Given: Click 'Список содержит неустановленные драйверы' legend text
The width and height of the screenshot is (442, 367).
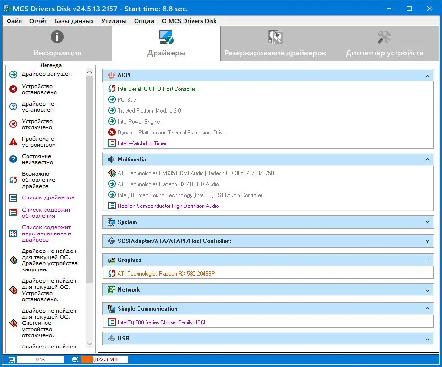Looking at the screenshot, I should point(46,233).
